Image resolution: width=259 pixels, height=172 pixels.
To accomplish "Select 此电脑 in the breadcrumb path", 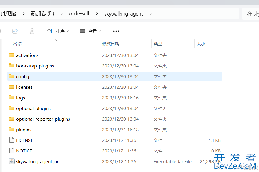I will click(x=9, y=13).
